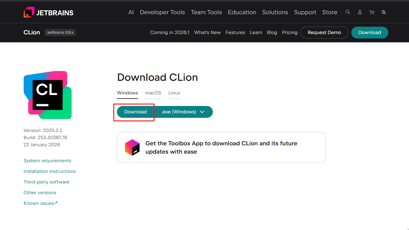Click the language translation icon
This screenshot has height=230, width=409.
click(384, 12)
